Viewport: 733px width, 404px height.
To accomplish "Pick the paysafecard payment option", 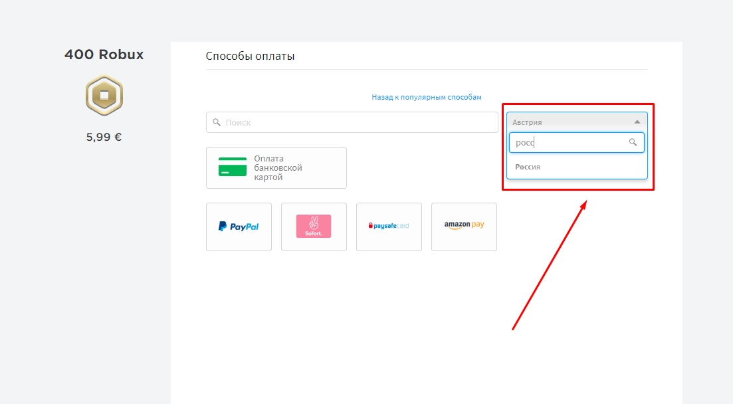I will click(389, 227).
